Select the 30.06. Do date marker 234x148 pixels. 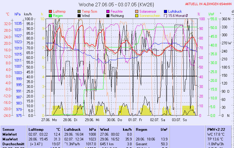click(x=114, y=120)
